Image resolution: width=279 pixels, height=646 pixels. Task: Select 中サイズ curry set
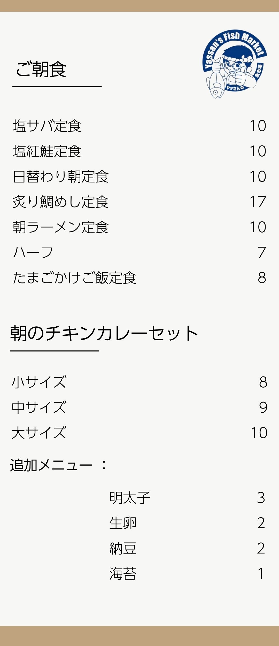click(39, 407)
